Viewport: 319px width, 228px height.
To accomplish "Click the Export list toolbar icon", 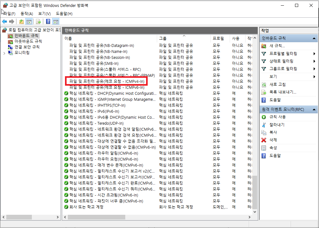I will click(38, 21).
